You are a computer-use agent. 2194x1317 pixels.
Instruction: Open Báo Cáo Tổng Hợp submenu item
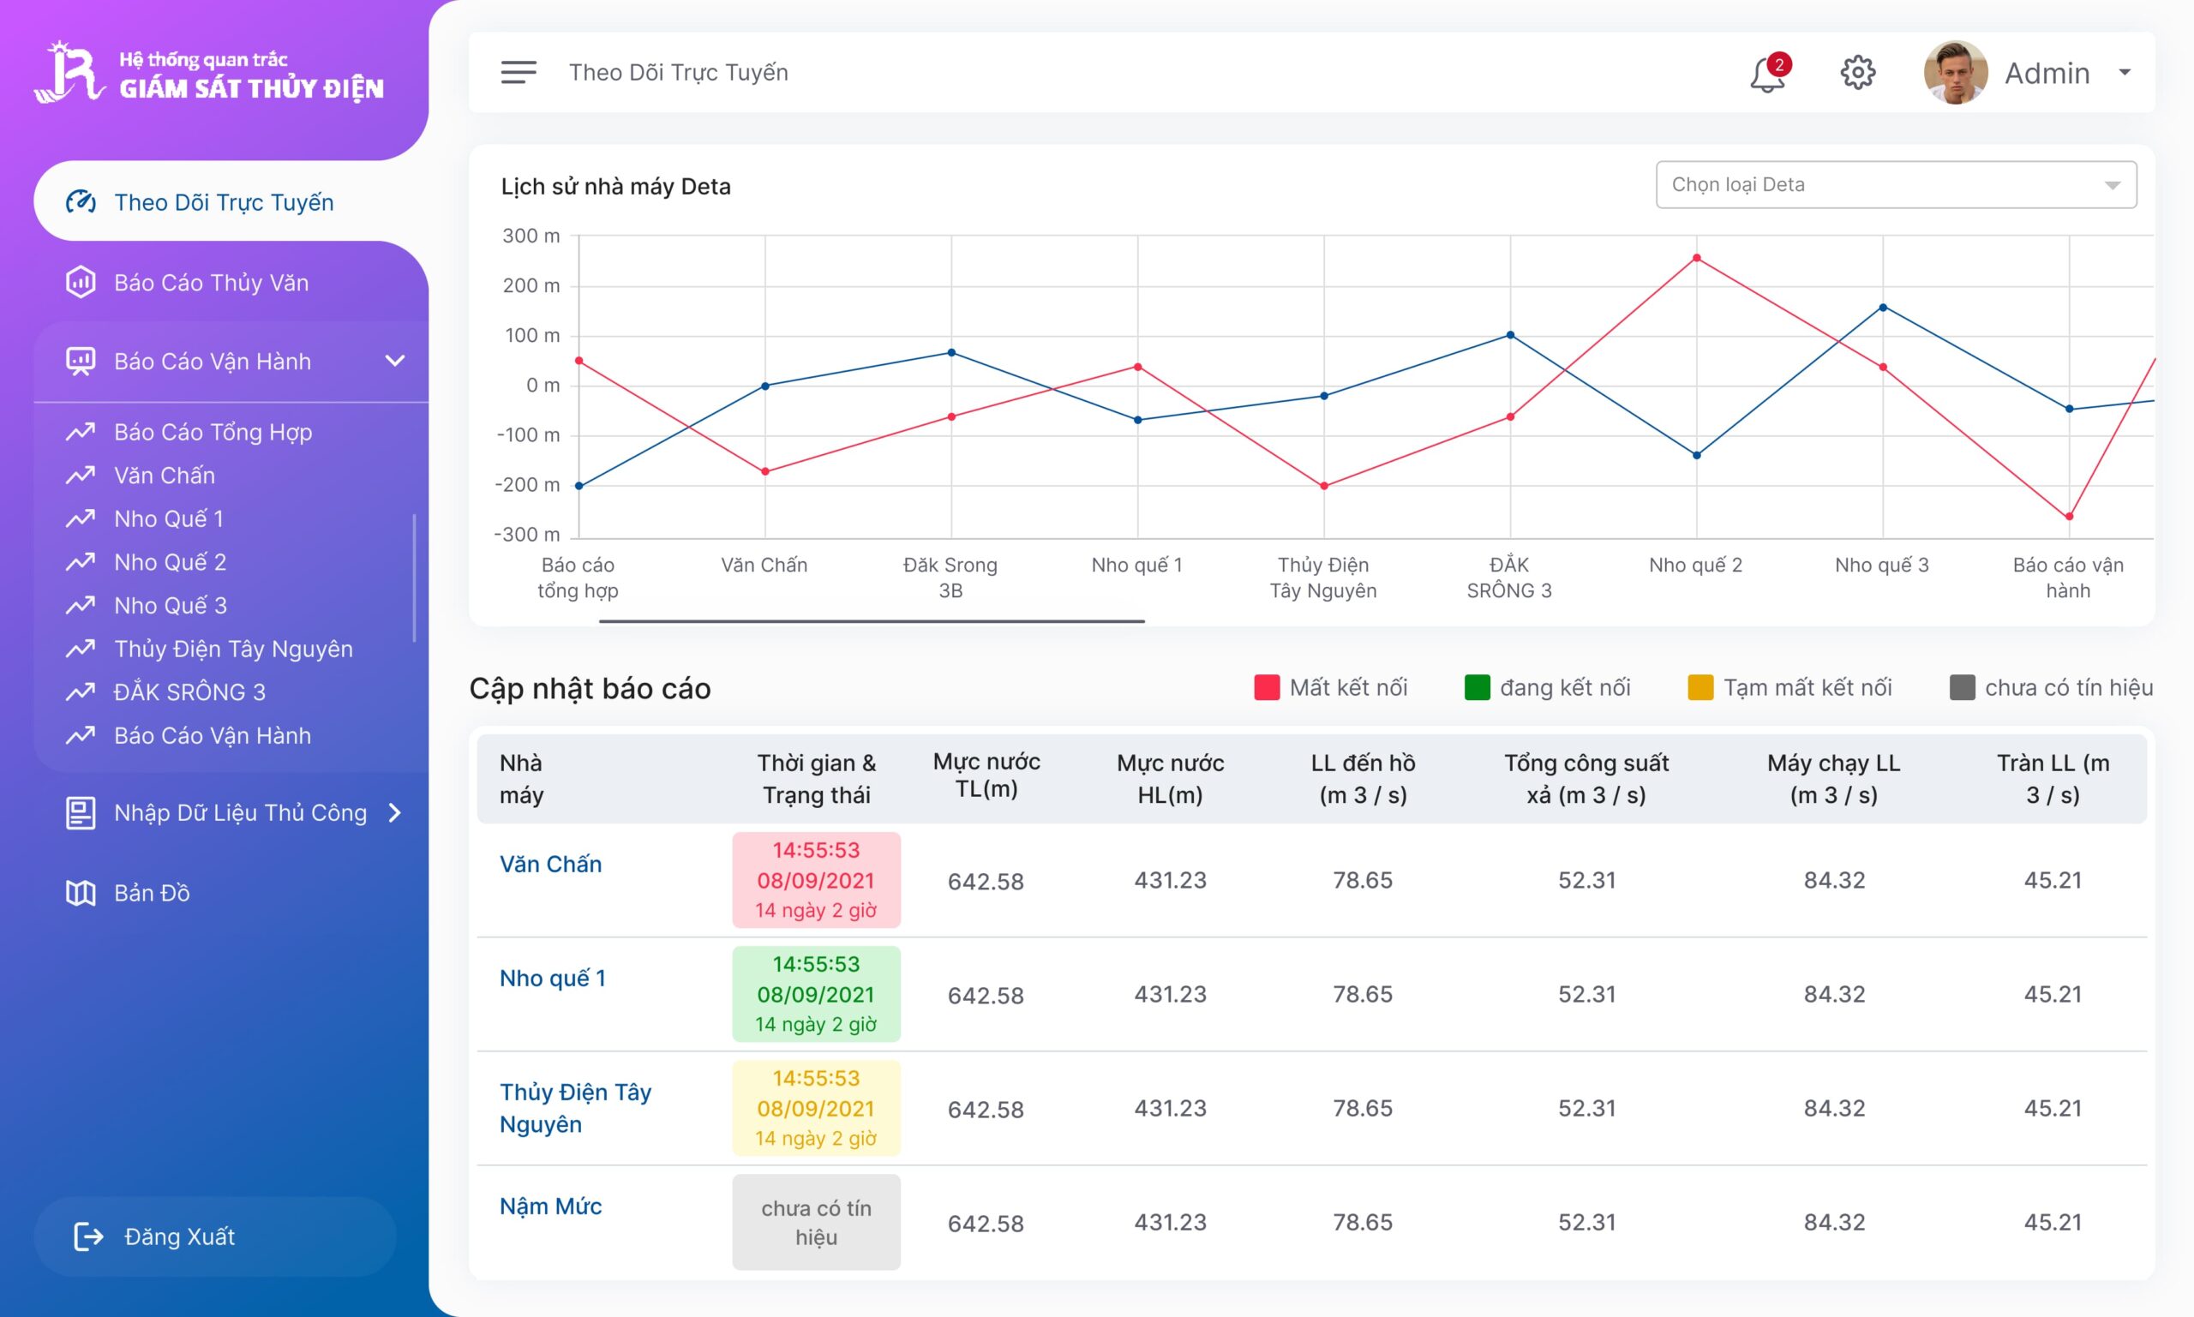click(213, 432)
